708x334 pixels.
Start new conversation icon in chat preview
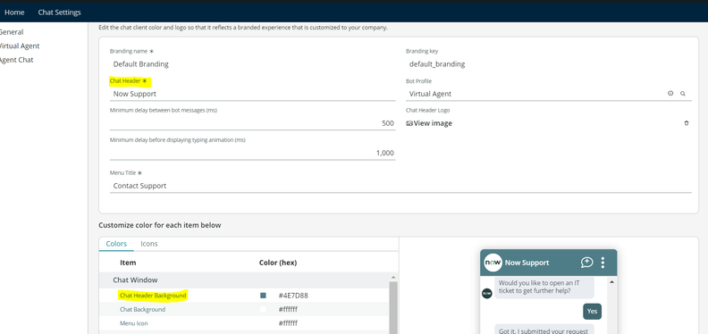coord(586,263)
